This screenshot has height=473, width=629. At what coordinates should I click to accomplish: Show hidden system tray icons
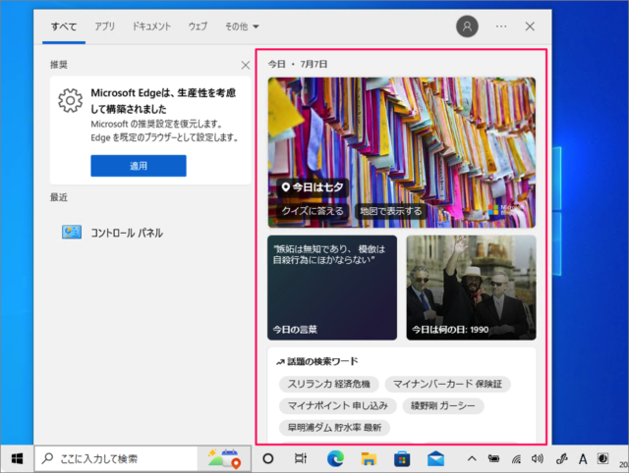472,458
